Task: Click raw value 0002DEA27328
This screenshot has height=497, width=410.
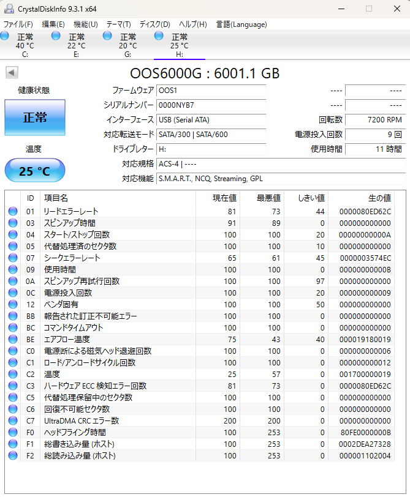Action: [365, 444]
